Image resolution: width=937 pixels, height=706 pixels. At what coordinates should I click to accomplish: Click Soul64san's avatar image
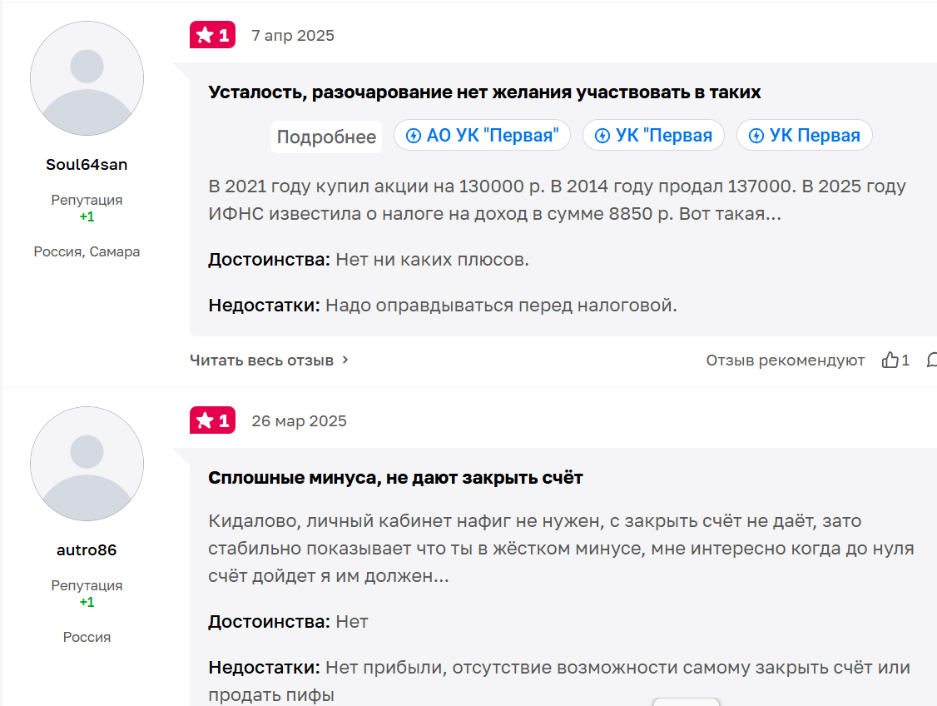coord(87,77)
